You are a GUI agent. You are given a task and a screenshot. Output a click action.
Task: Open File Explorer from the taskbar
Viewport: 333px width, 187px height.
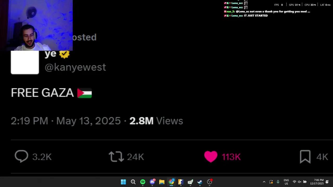162,182
